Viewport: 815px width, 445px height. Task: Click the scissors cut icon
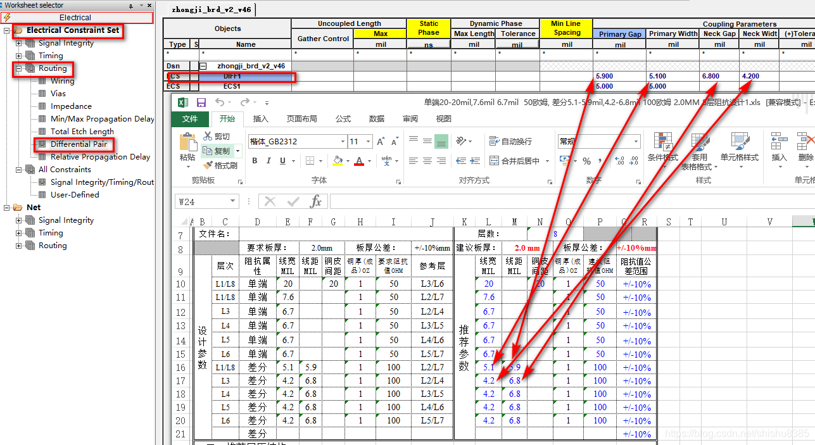208,136
